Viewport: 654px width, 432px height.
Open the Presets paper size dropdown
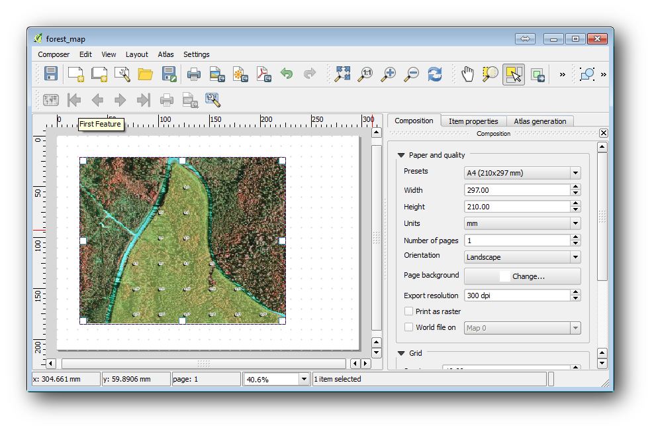(522, 174)
